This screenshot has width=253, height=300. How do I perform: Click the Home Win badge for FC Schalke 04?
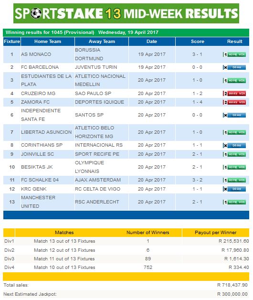pos(234,180)
